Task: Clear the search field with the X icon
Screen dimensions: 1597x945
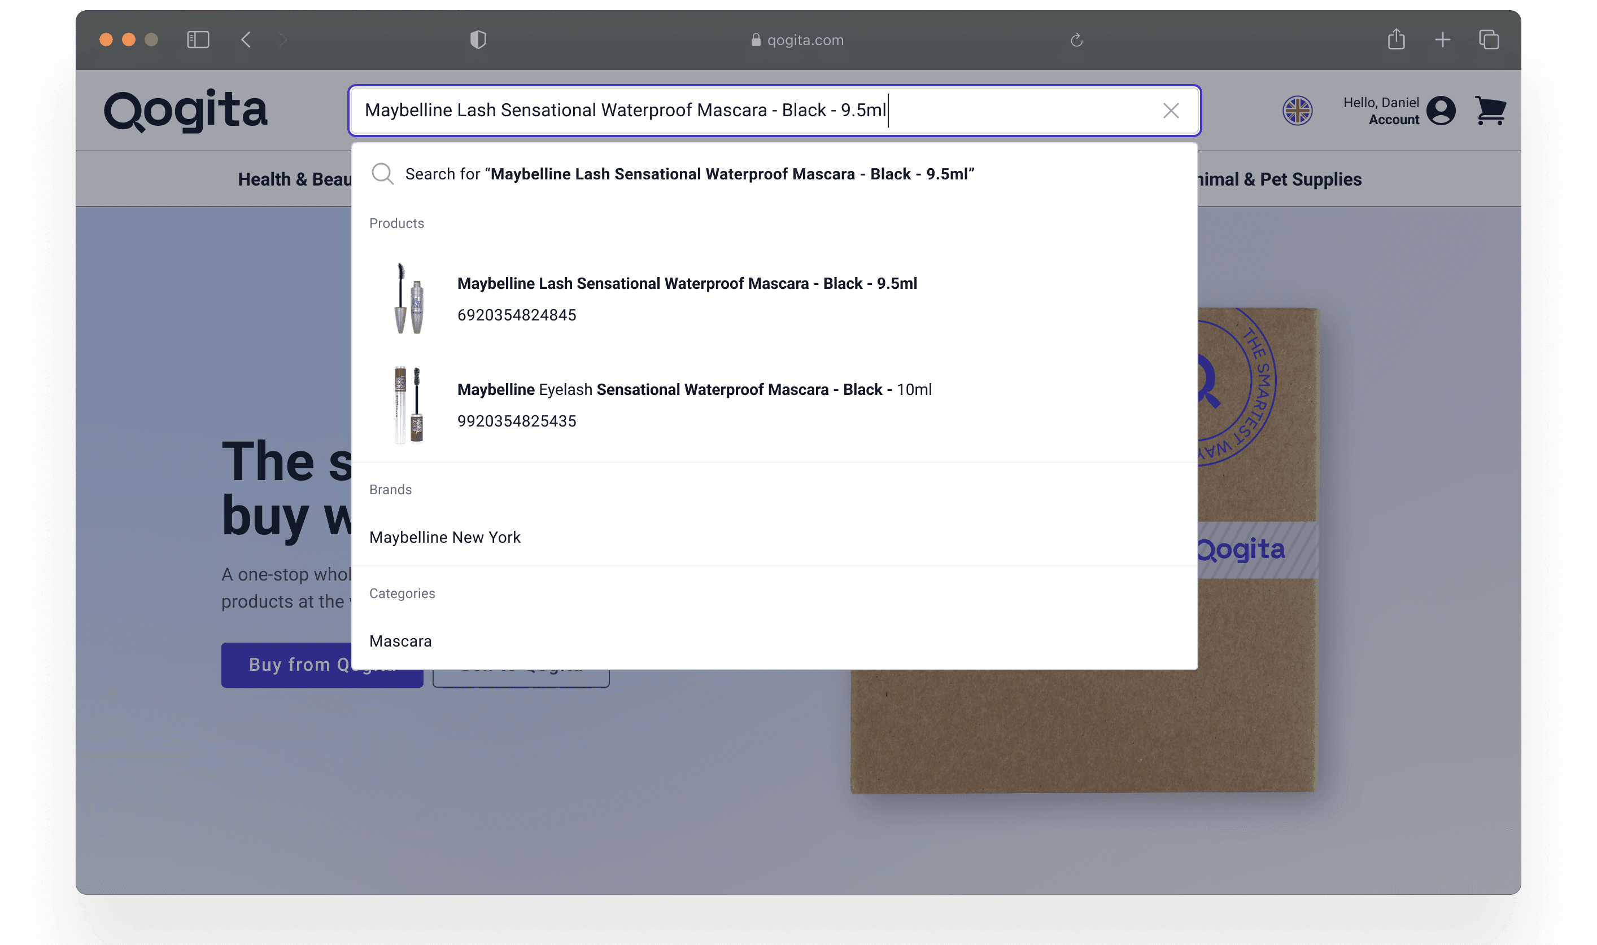Action: point(1171,111)
